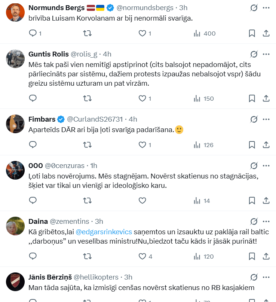
Task: Repost Daina's tweet about rail baltic
Action: pos(87,256)
